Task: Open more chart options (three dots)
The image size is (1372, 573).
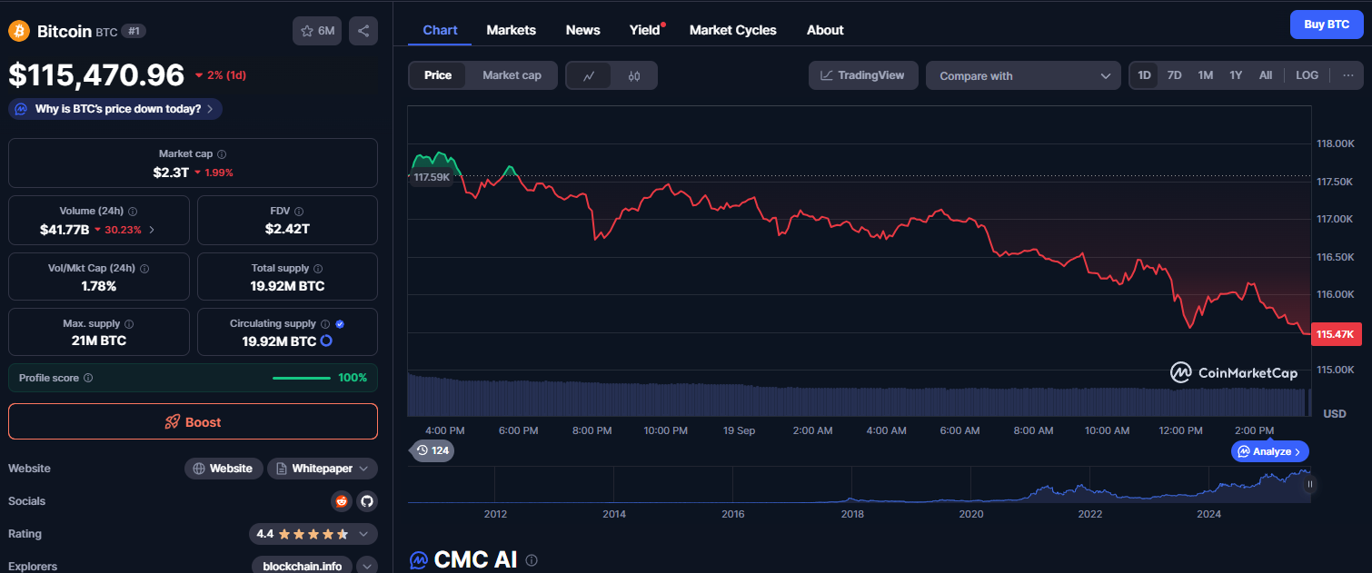Action: coord(1347,75)
